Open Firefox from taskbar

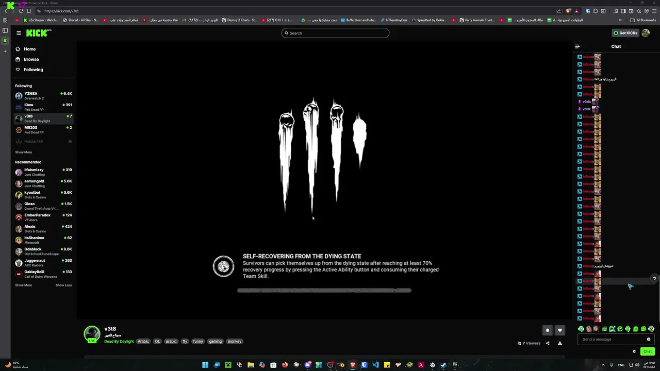(285, 365)
